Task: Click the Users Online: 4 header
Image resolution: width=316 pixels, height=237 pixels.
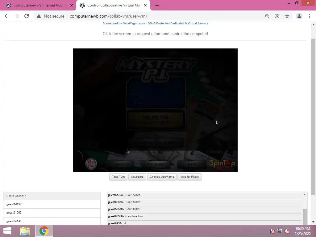Action: click(52, 196)
